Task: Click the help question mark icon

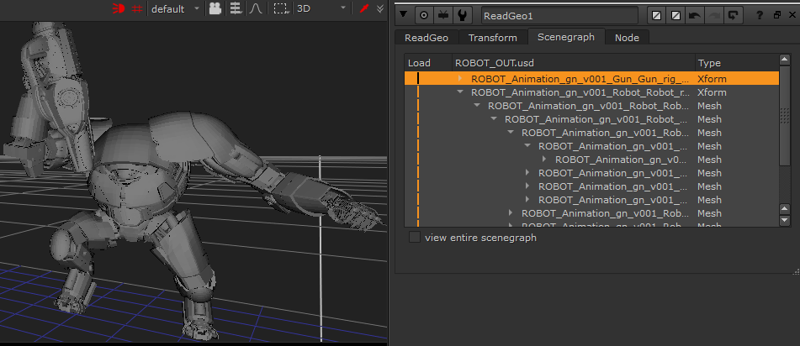Action: tap(761, 15)
